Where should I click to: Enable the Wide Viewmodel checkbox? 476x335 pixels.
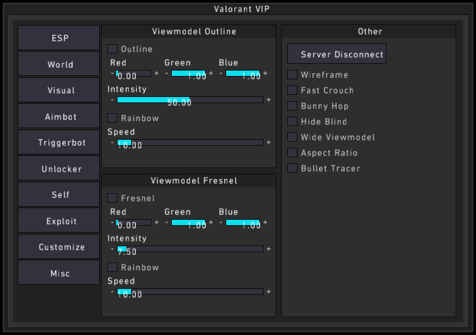click(293, 137)
